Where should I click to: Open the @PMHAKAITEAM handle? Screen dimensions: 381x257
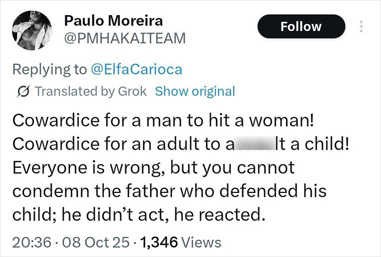pos(125,38)
